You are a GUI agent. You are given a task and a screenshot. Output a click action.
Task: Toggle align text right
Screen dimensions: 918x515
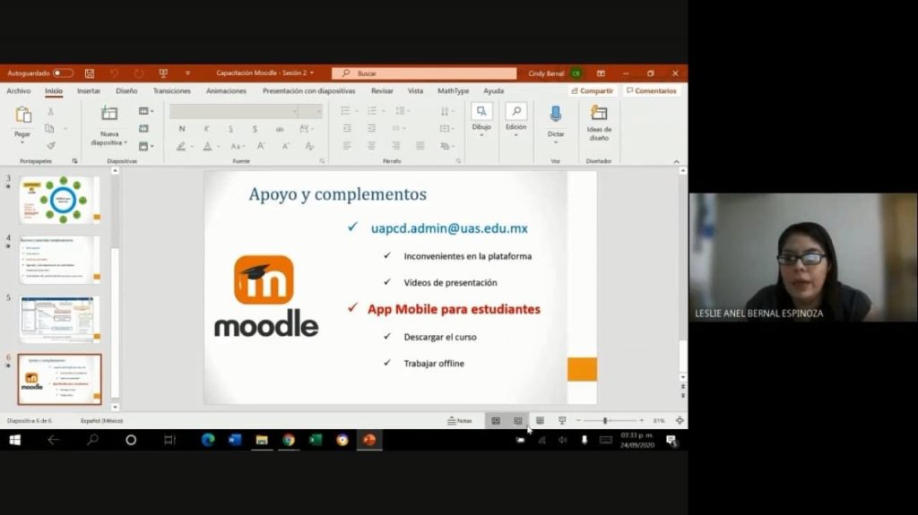point(396,146)
